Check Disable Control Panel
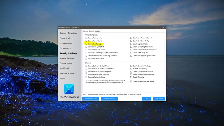The width and height of the screenshot is (224, 126). (87, 41)
